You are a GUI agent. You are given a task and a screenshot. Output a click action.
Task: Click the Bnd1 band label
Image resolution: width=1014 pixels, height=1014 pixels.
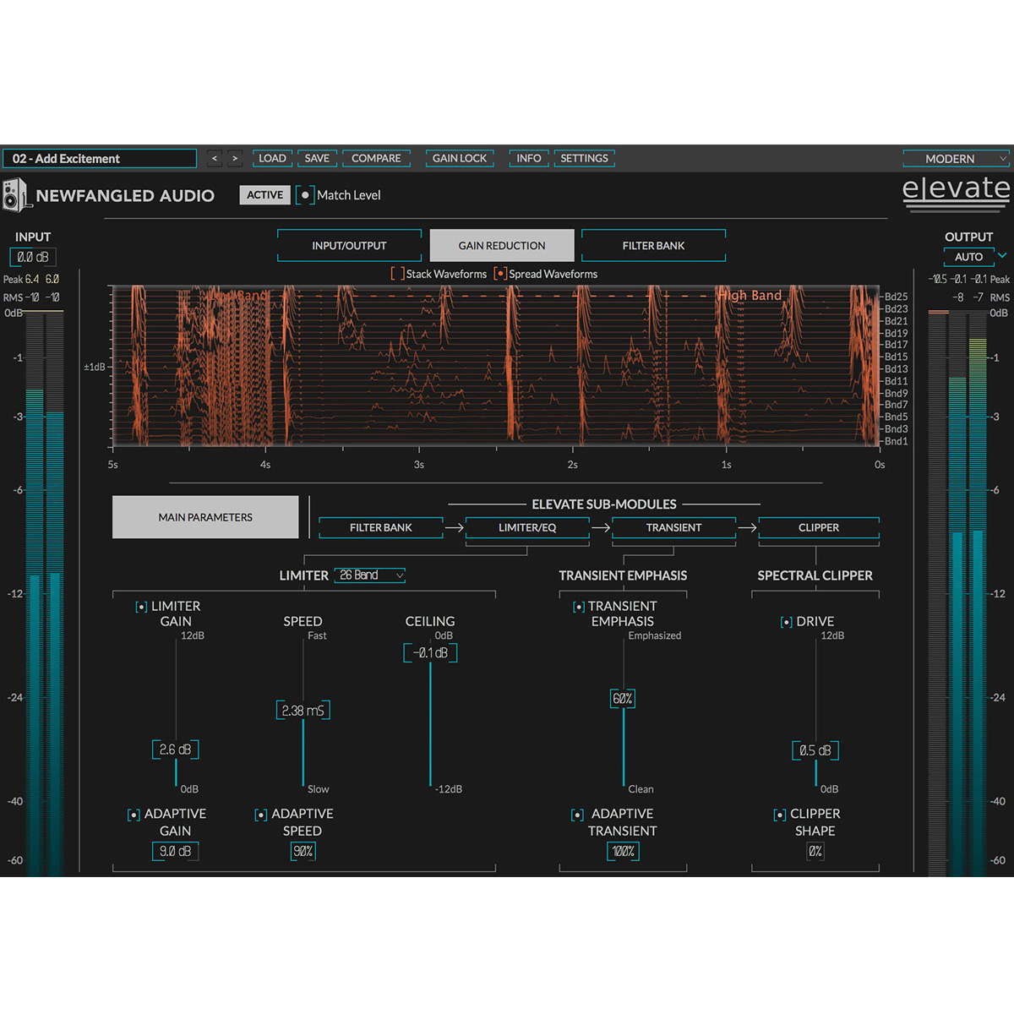pyautogui.click(x=896, y=441)
